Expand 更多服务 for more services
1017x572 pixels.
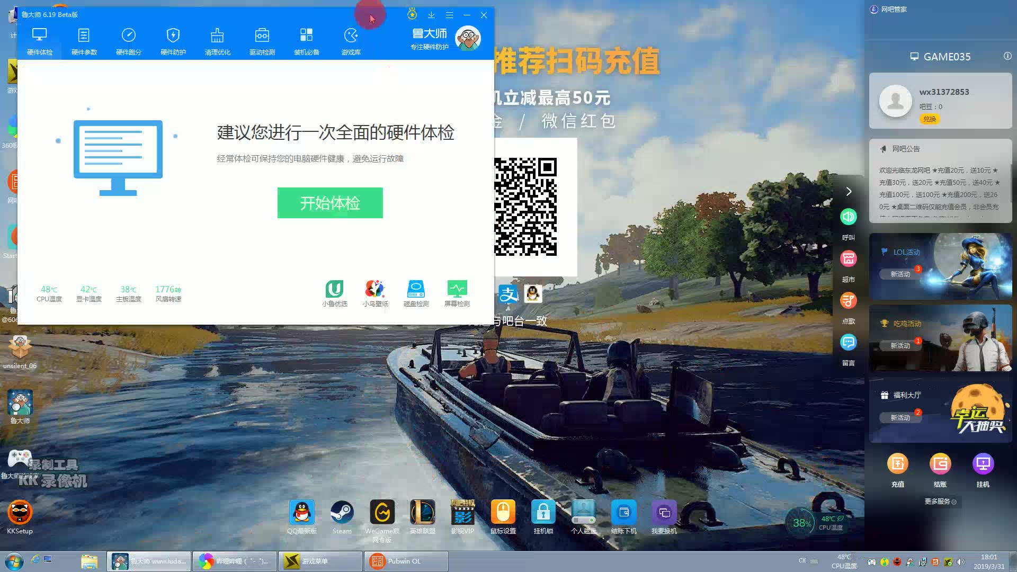pyautogui.click(x=940, y=502)
